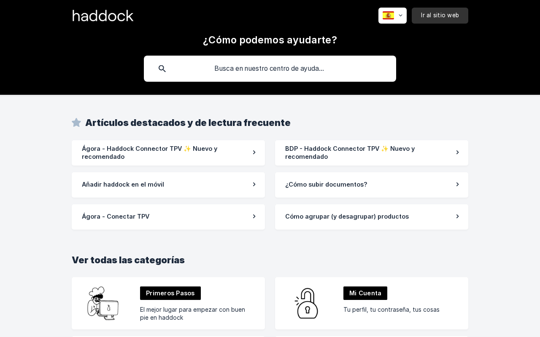540x337 pixels.
Task: Open article Añadir haddock en el móvil
Action: (x=168, y=185)
